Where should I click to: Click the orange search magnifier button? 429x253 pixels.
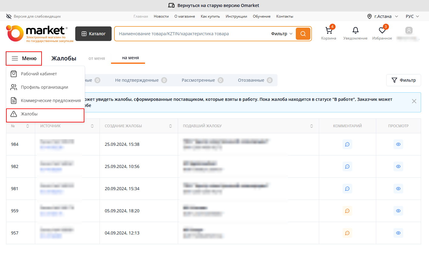pyautogui.click(x=303, y=34)
